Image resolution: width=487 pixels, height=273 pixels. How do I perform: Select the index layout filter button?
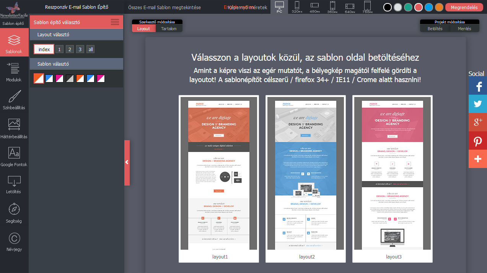click(43, 49)
